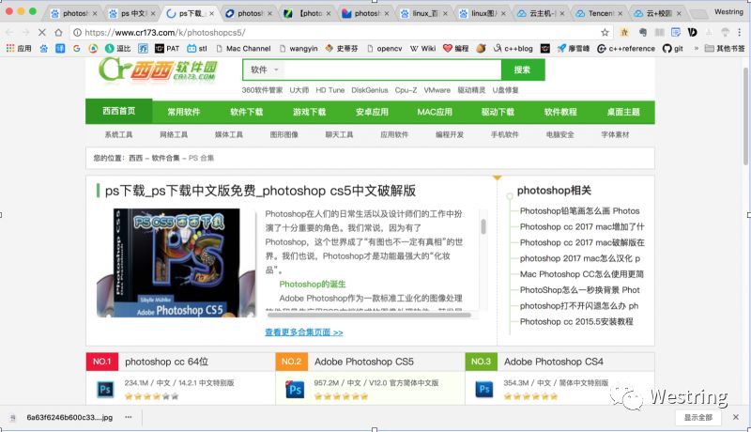Viewport: 751px width, 432px height.
Task: Open the DiskGenius hot search link
Action: [x=369, y=90]
